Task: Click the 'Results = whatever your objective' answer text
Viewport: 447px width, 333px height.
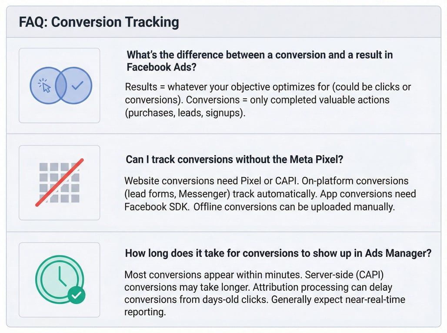Action: tap(268, 100)
